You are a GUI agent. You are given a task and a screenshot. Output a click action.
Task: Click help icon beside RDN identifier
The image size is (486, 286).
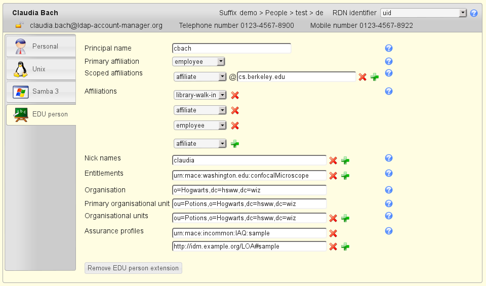pos(474,13)
